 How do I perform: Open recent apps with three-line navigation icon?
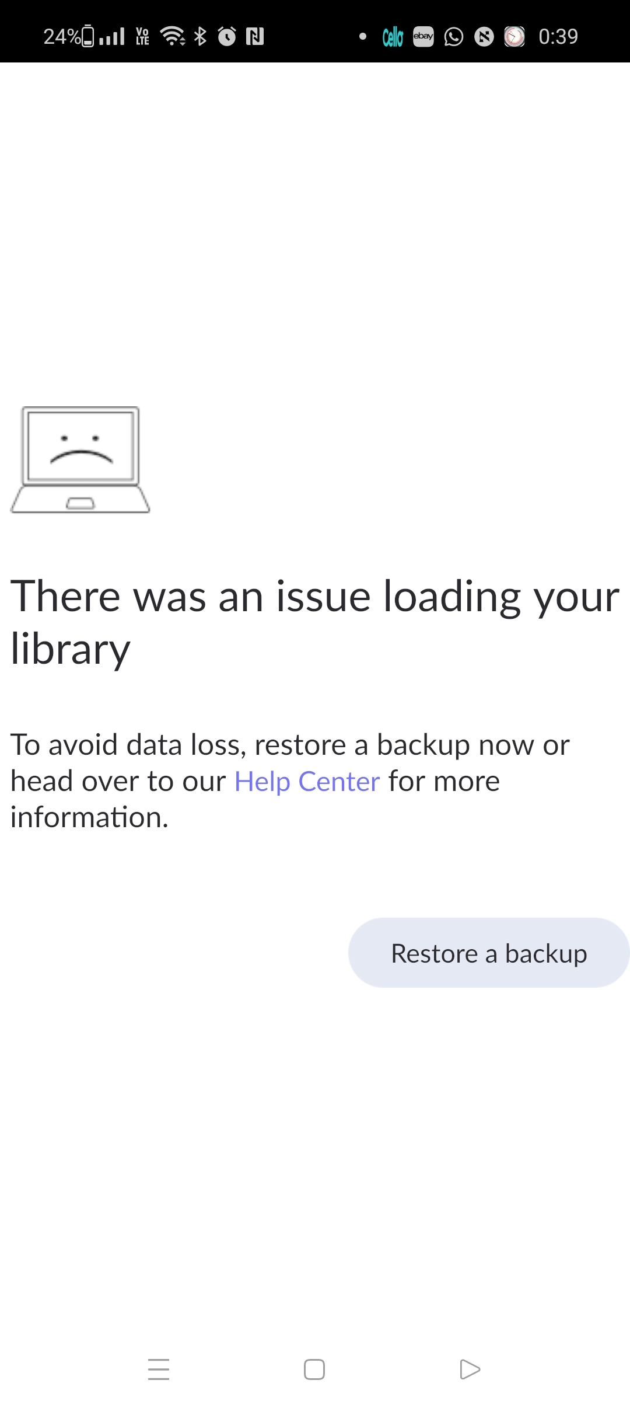tap(159, 1369)
